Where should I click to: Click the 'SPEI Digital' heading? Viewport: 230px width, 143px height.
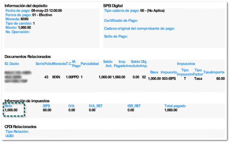[x=113, y=6]
